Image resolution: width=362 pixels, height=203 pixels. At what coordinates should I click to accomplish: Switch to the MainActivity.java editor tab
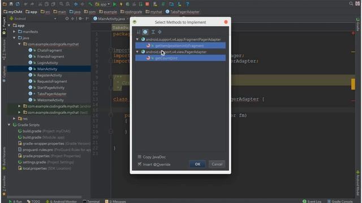(x=111, y=19)
